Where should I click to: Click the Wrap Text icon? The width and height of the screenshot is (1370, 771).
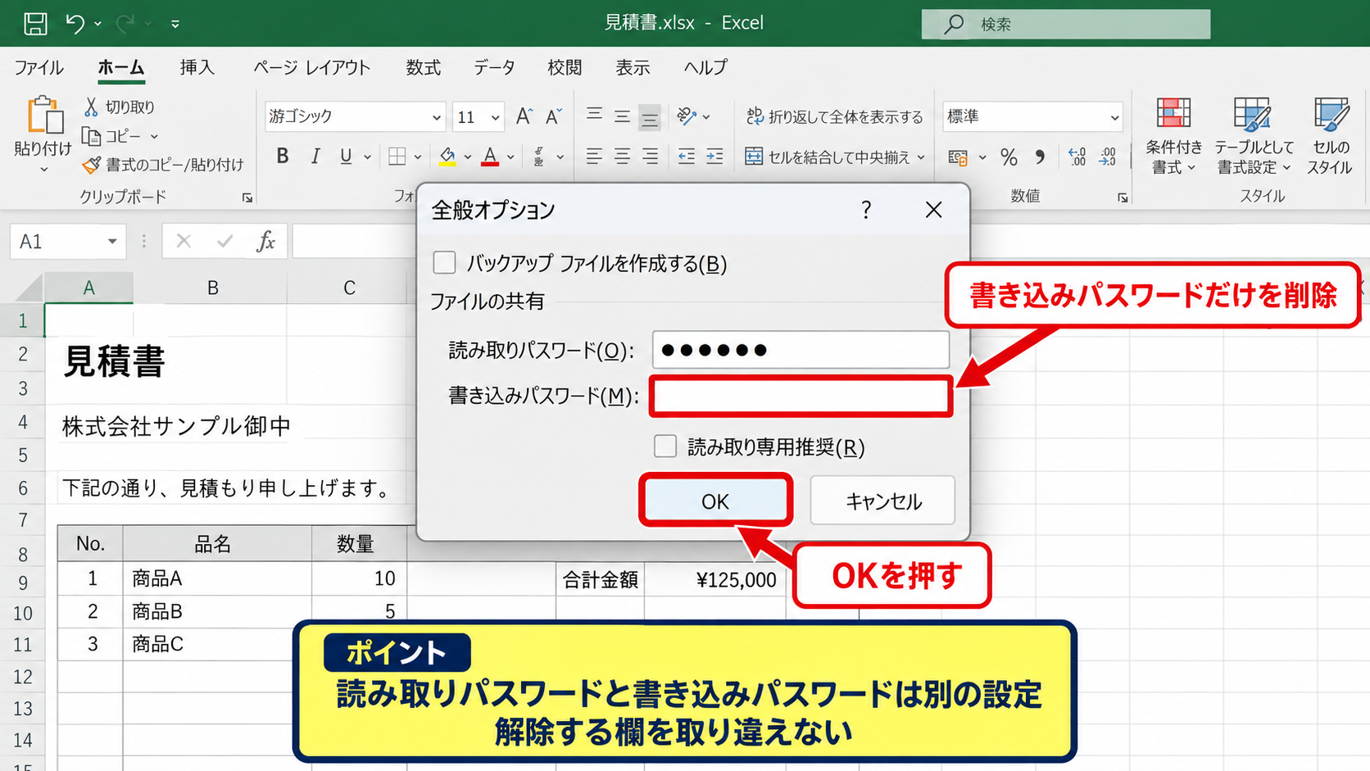755,116
